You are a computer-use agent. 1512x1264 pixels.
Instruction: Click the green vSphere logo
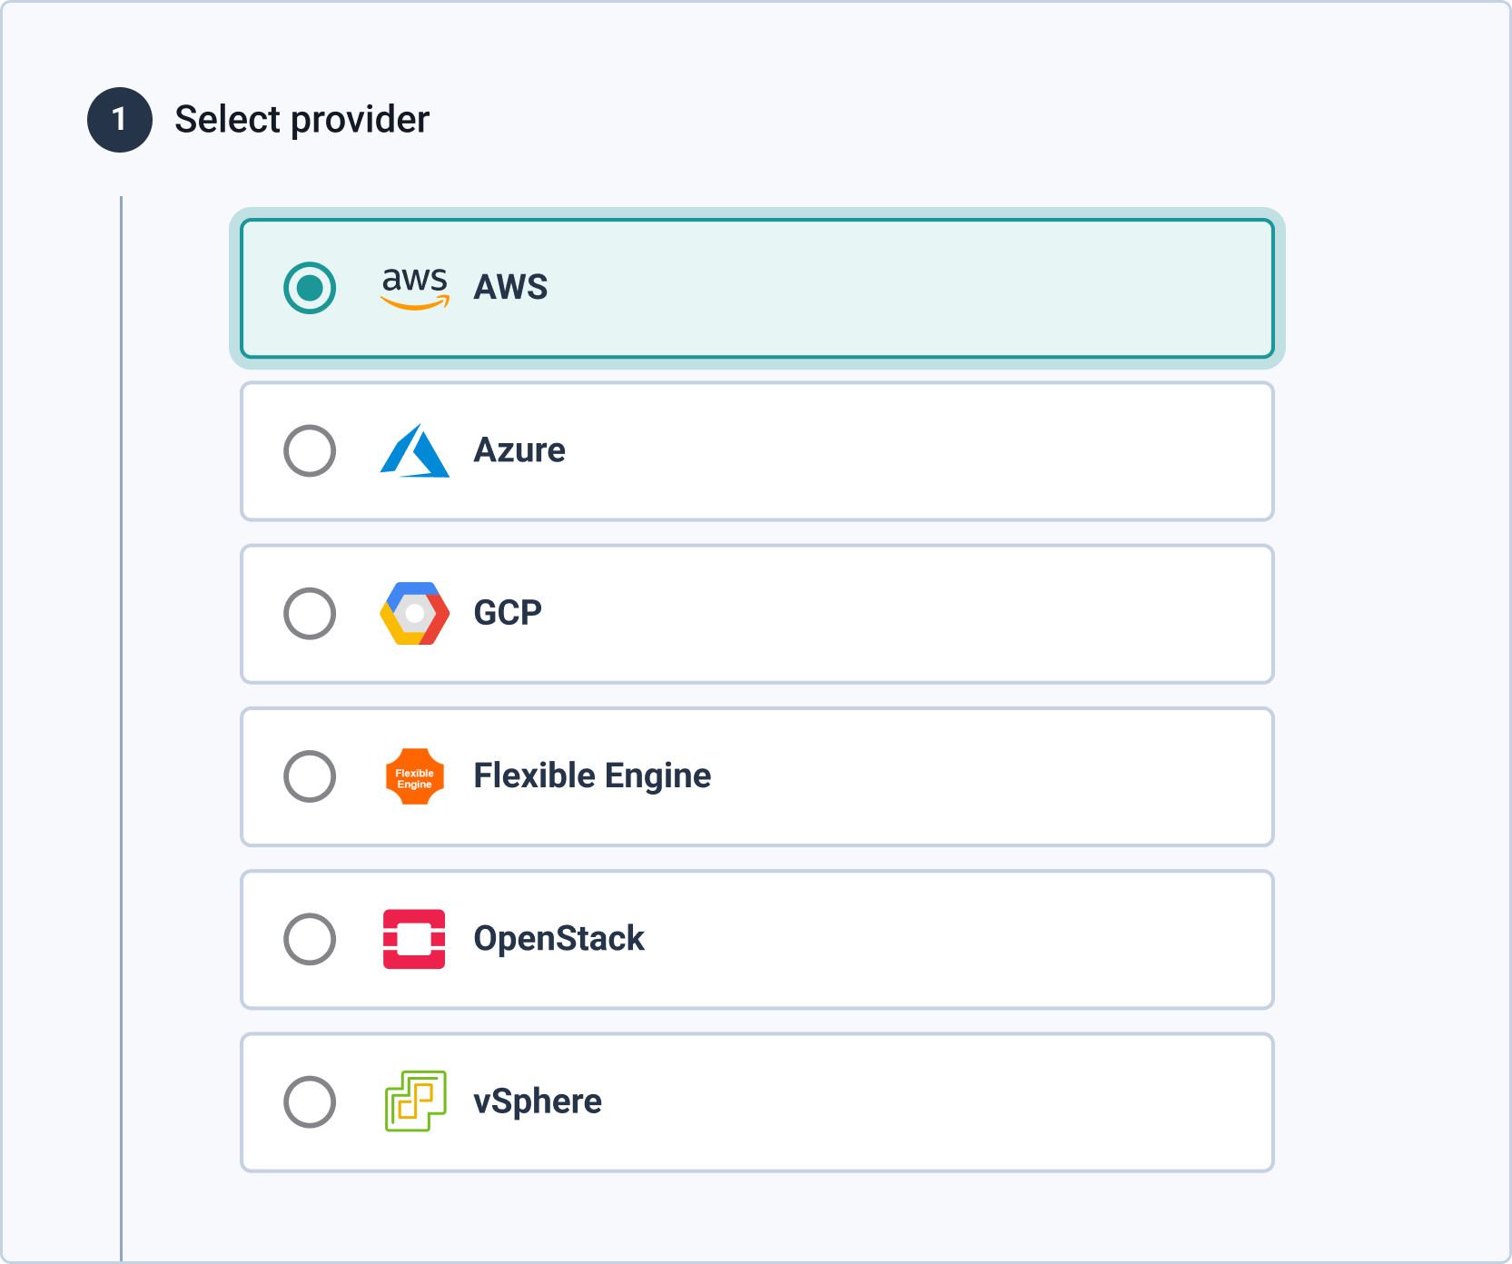pos(415,1101)
